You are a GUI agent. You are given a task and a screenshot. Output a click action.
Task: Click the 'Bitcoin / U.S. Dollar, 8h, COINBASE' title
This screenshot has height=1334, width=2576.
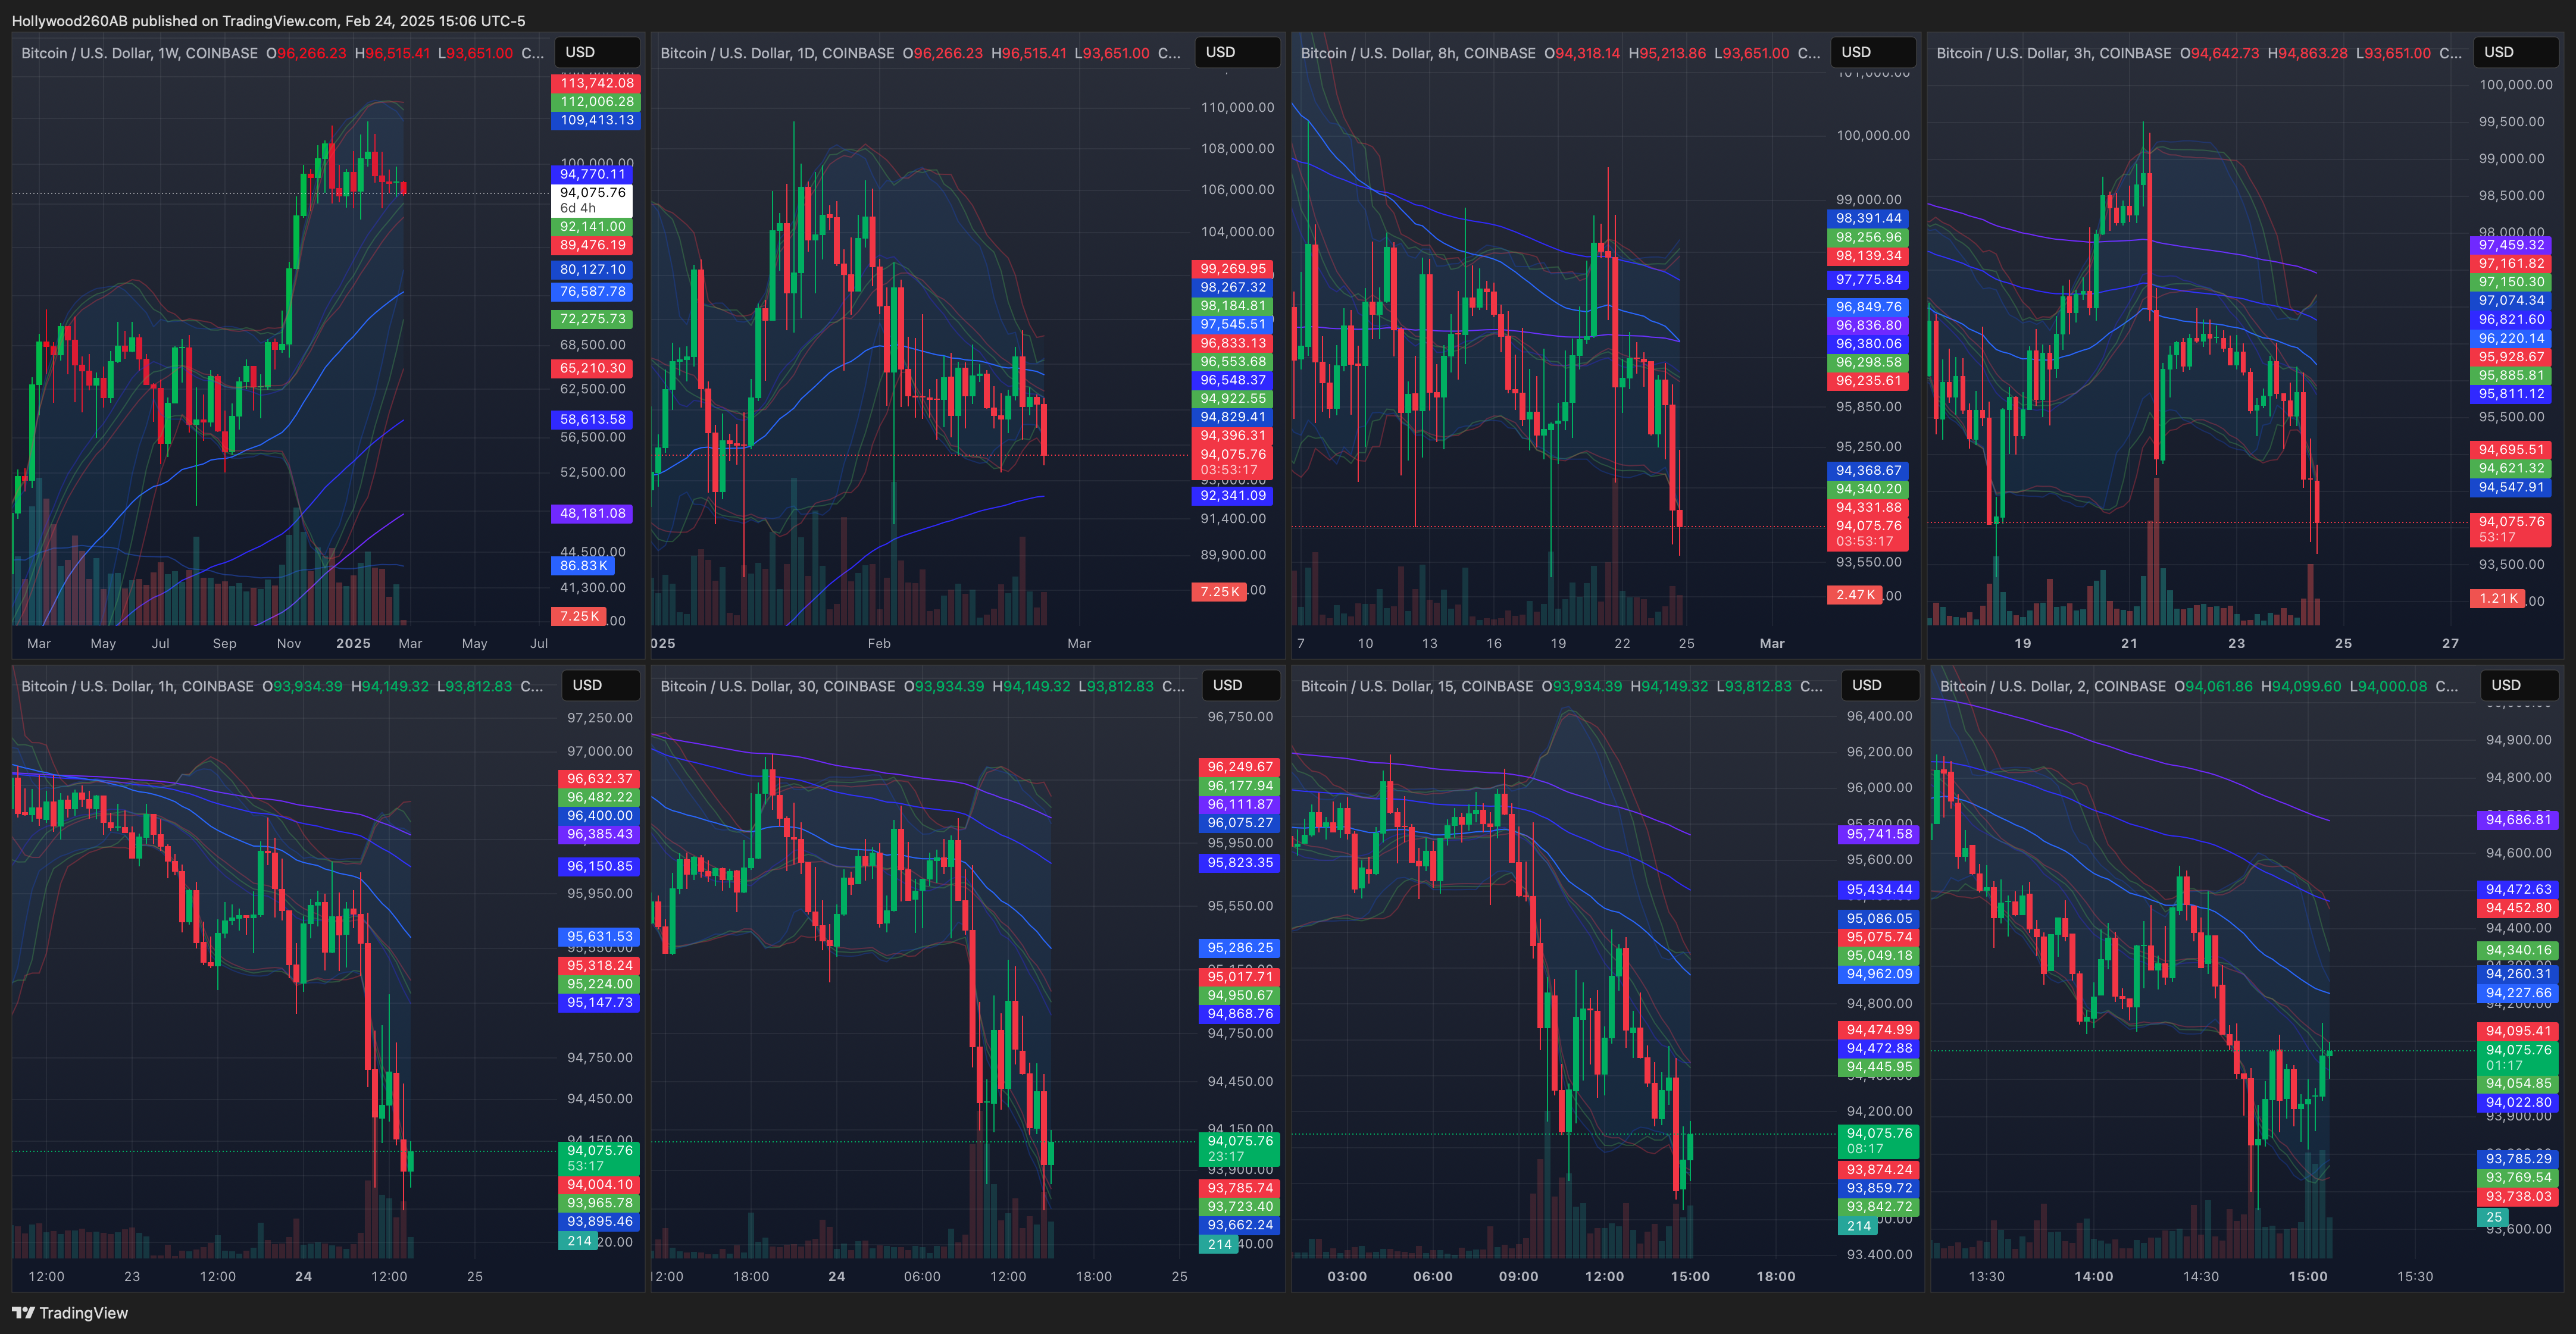tap(1418, 53)
